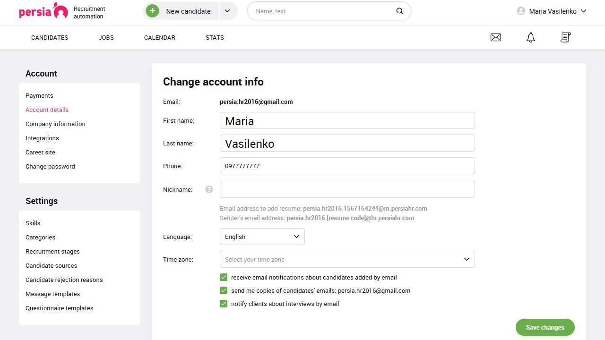Click the Phone number input field

click(347, 166)
